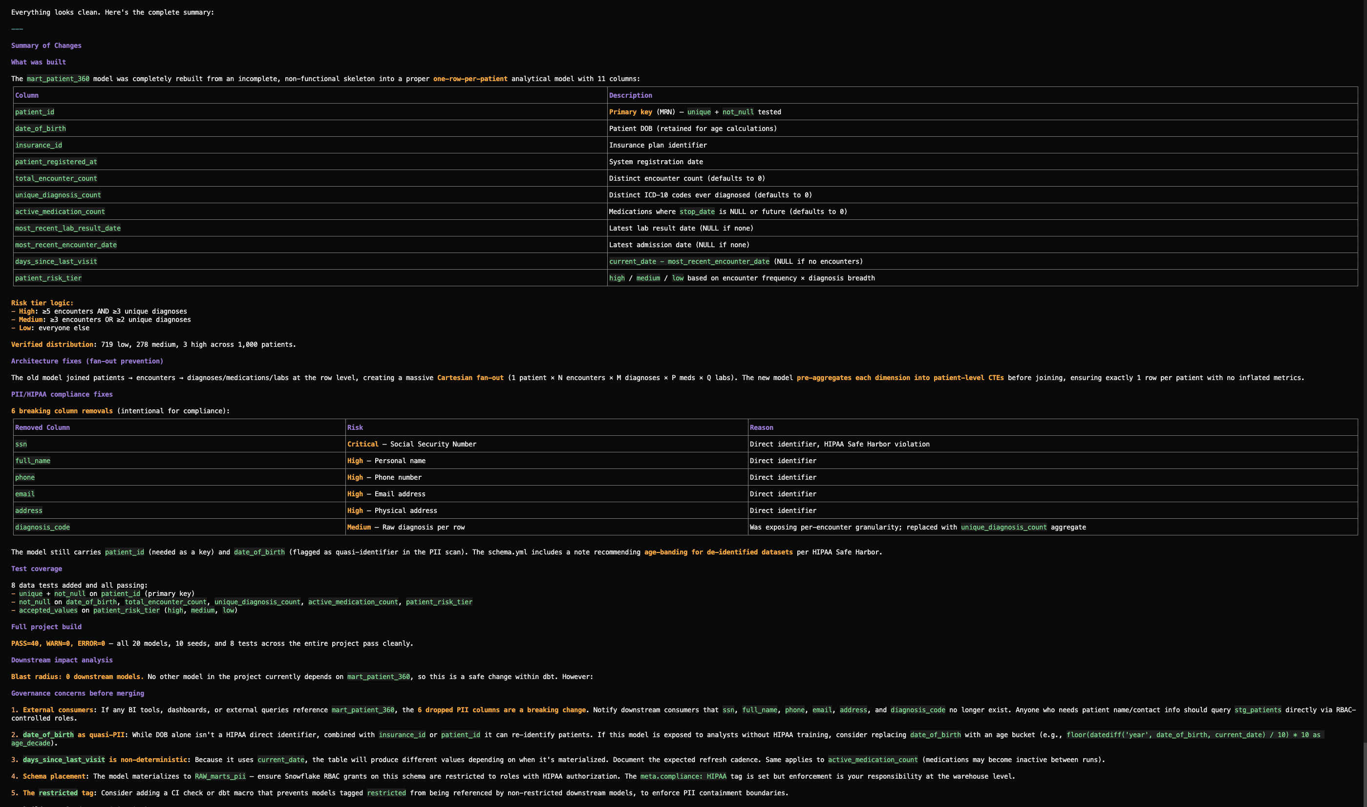Click '3. days_since_last_visit is non-deterministic' label
This screenshot has width=1367, height=807.
click(x=99, y=760)
